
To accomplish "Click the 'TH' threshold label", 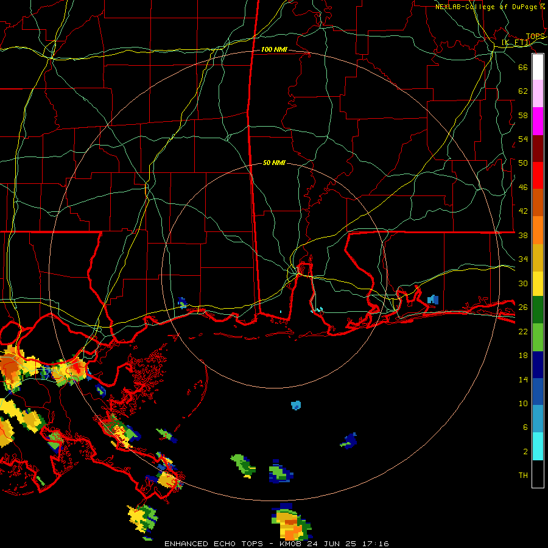I will tap(523, 475).
